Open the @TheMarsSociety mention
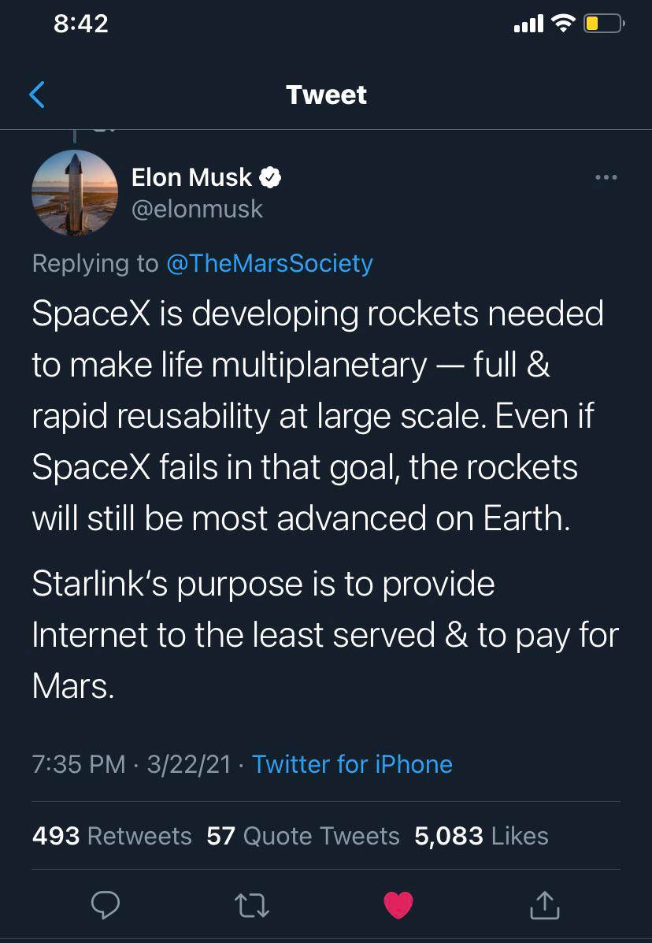This screenshot has width=652, height=943. pyautogui.click(x=271, y=262)
